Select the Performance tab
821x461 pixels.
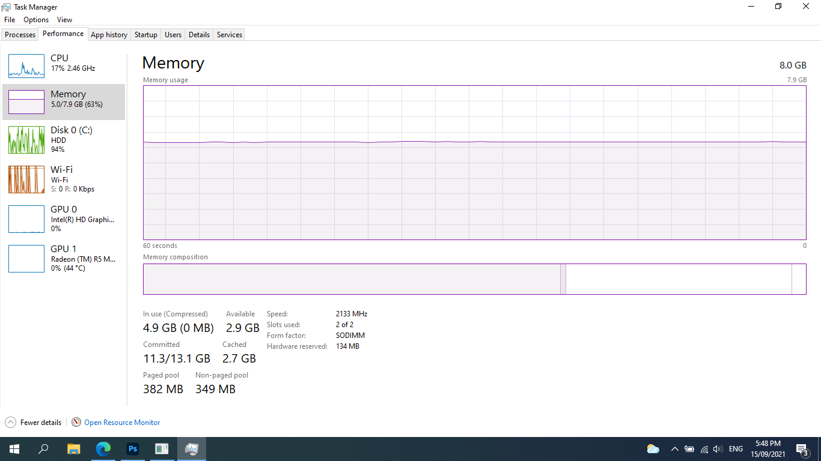(63, 34)
